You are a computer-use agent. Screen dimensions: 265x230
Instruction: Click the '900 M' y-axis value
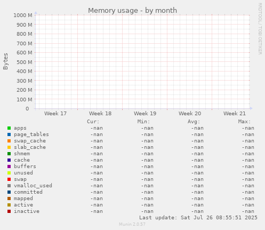point(25,25)
